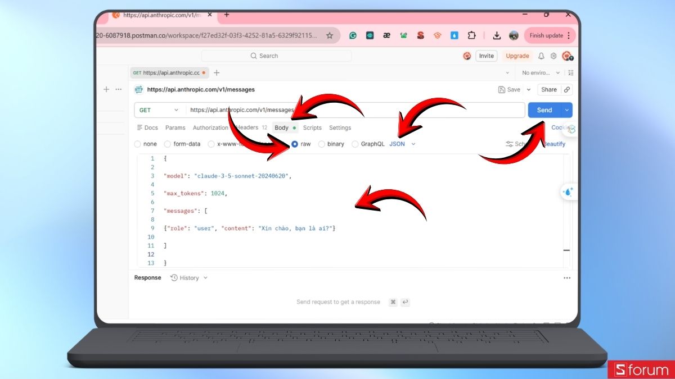This screenshot has height=379, width=675.
Task: Click the "model" line in body editor
Action: 228,176
